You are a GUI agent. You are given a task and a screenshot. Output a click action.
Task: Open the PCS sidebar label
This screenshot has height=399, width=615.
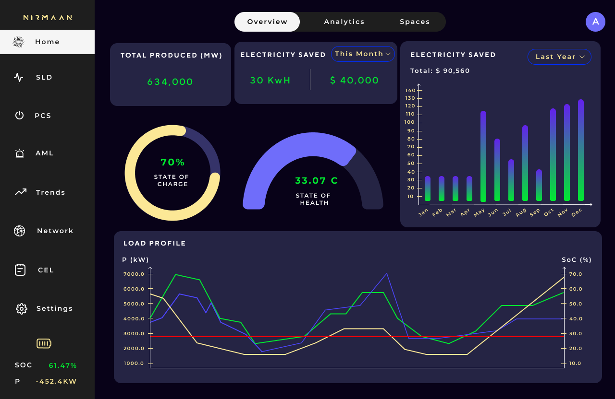[43, 116]
